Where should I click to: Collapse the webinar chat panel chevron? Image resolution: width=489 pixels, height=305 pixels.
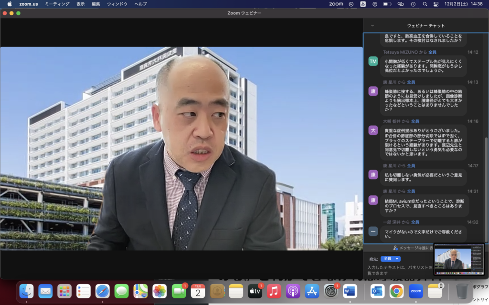(x=372, y=26)
